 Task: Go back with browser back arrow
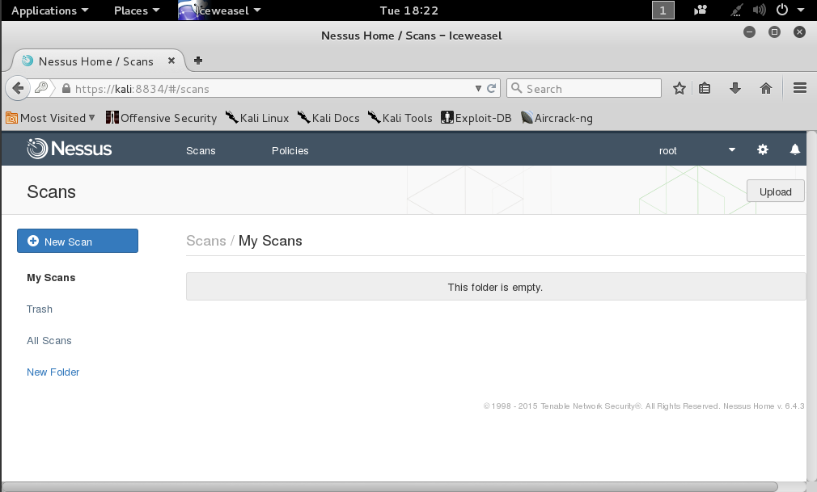(x=18, y=88)
